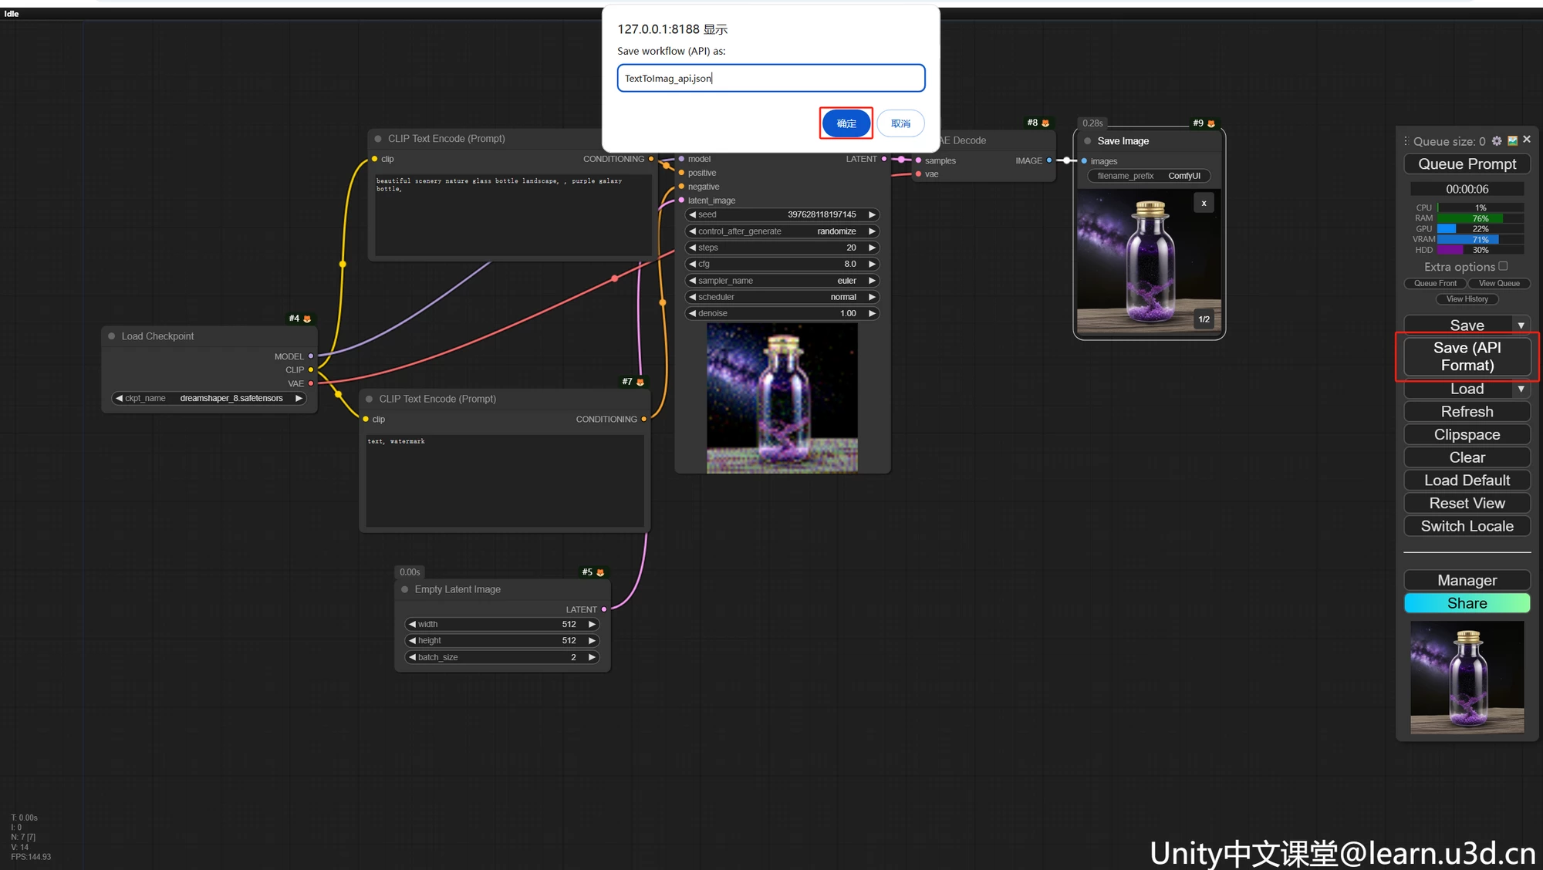Open Load button dropdown arrow
Image resolution: width=1543 pixels, height=870 pixels.
1521,389
